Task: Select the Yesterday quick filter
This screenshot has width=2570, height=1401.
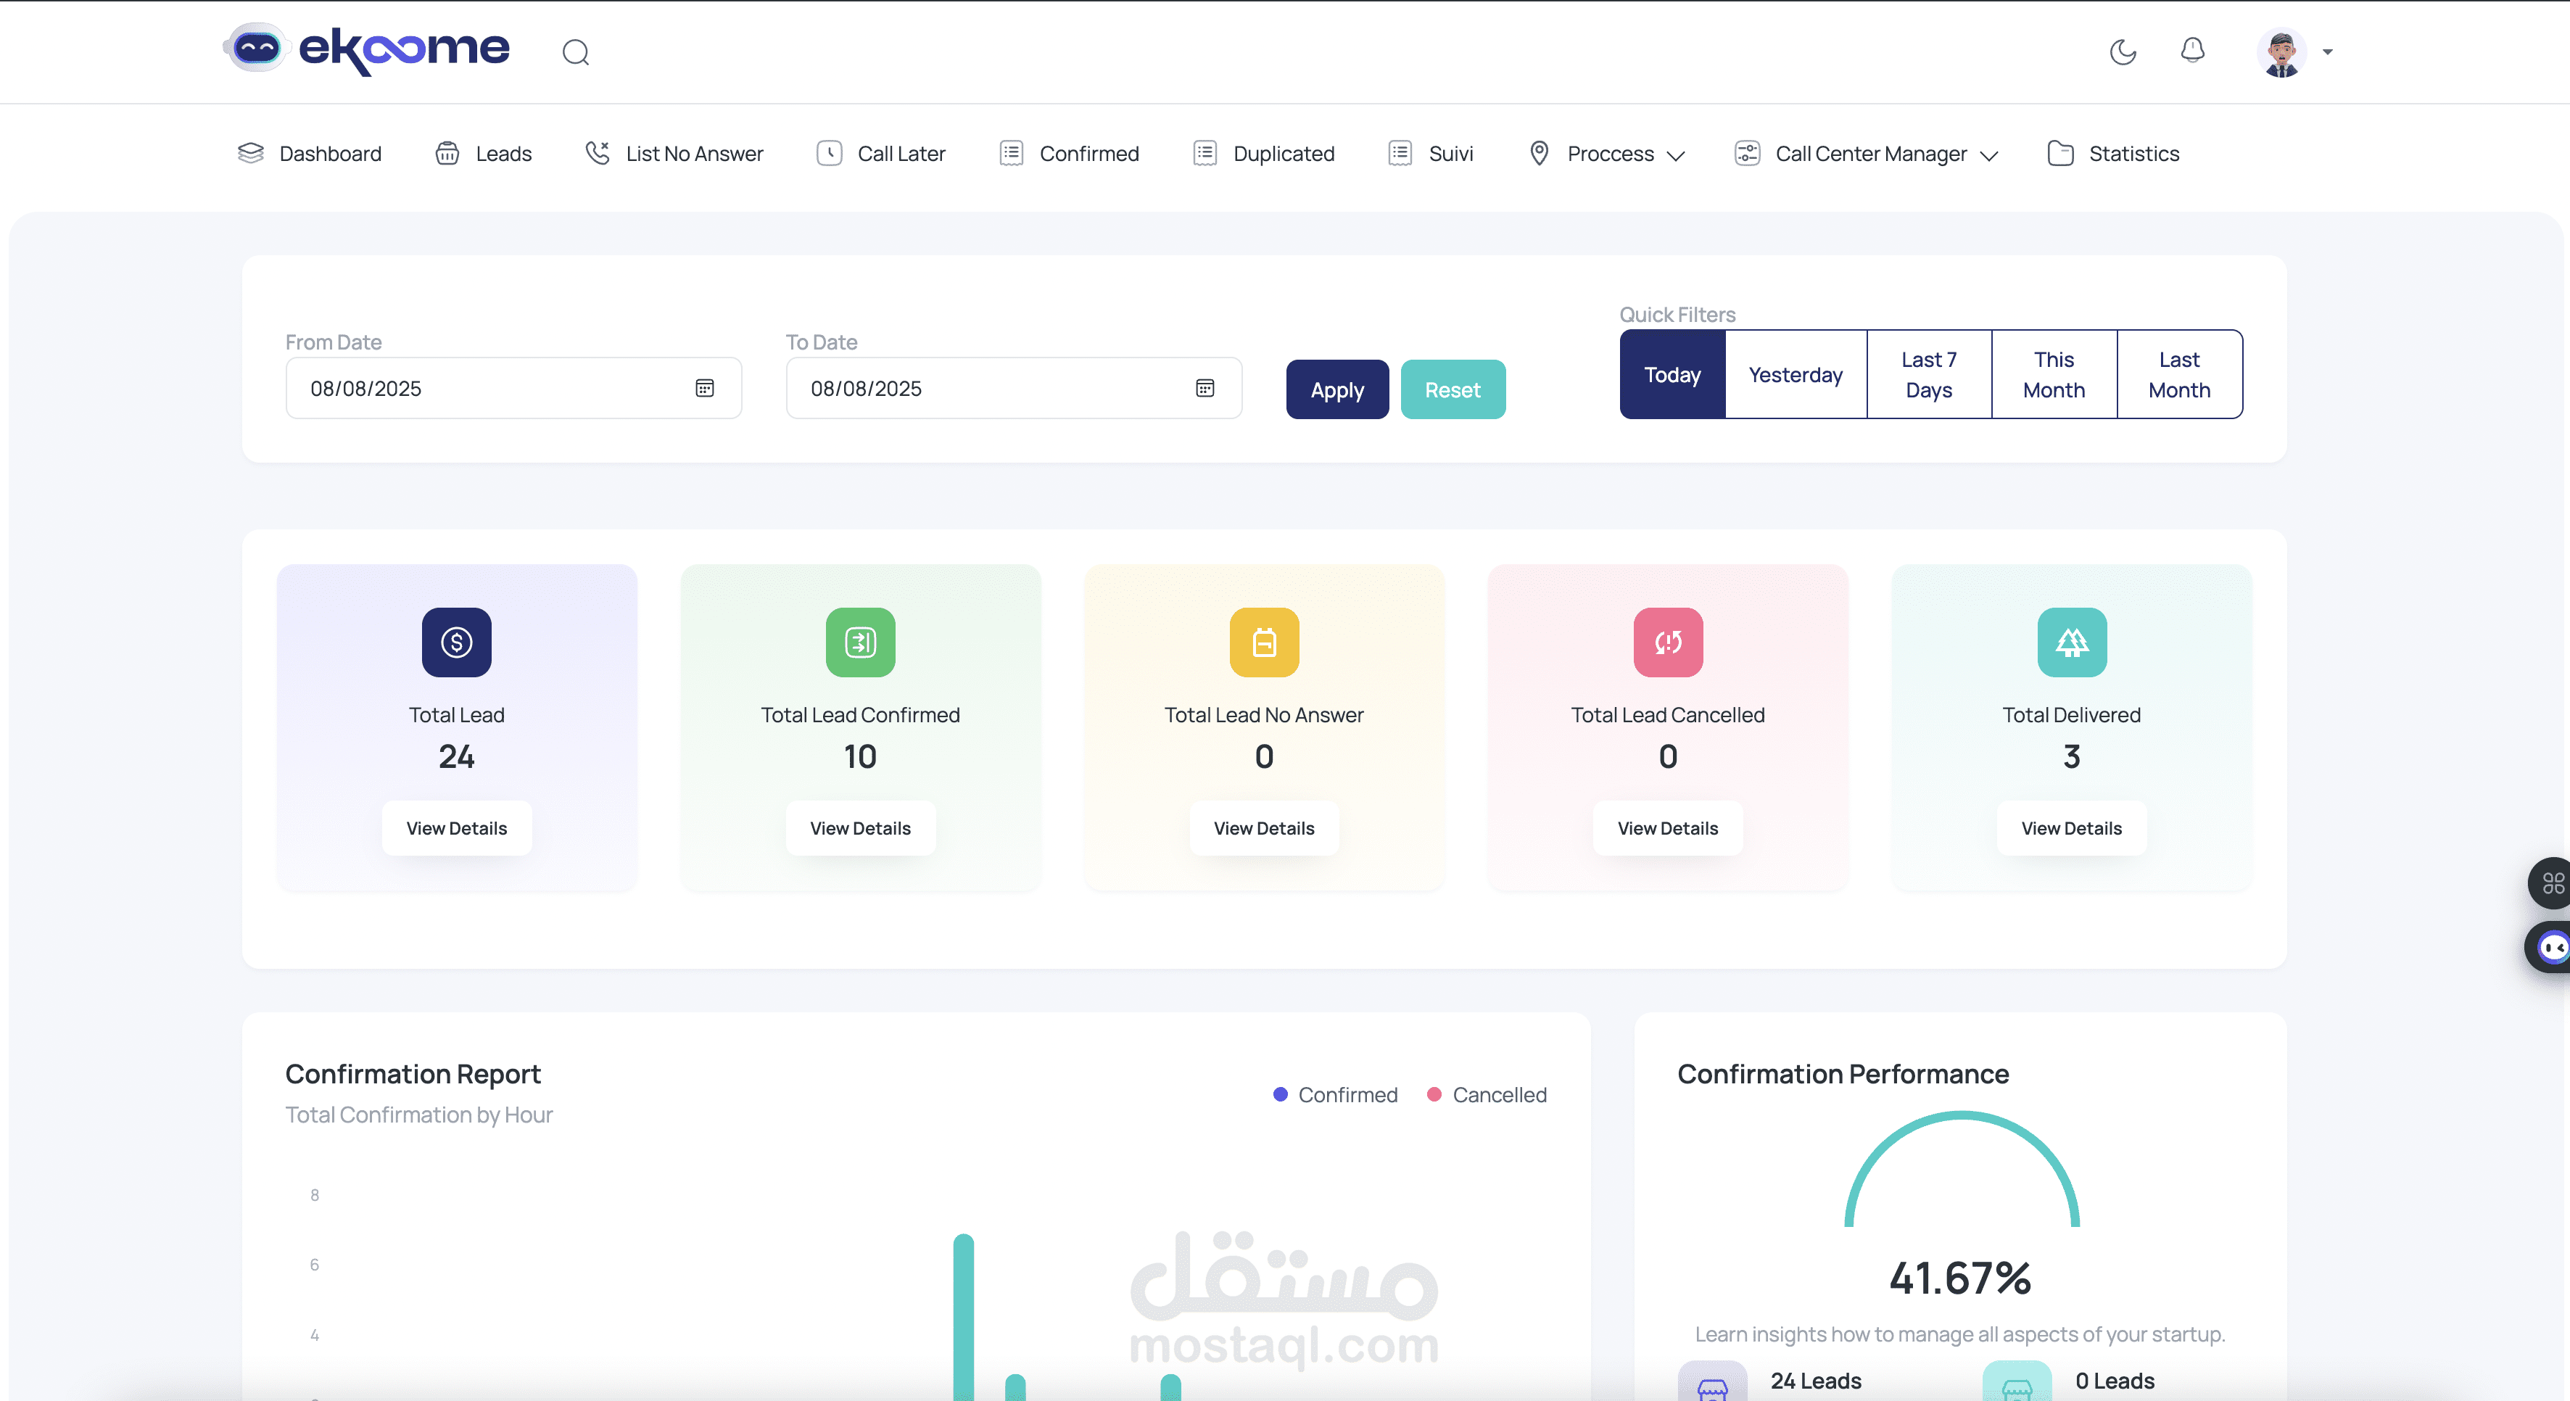Action: click(1796, 374)
